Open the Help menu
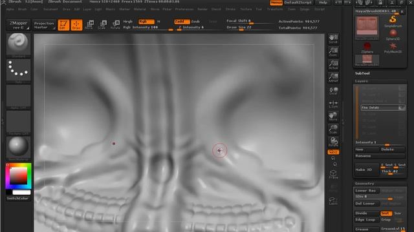 pyautogui.click(x=323, y=3)
